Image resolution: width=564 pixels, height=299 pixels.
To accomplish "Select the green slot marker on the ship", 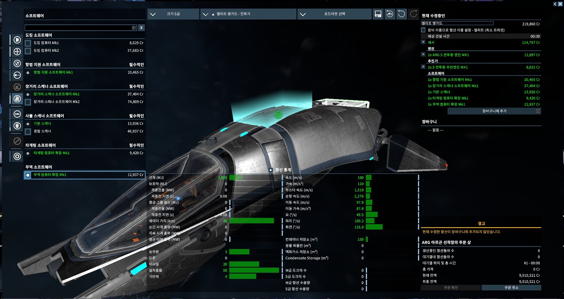I will (278, 115).
